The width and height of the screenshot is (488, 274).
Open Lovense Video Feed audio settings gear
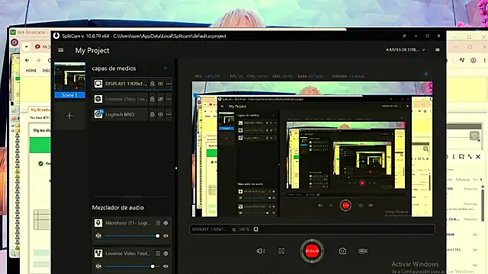tap(166, 253)
